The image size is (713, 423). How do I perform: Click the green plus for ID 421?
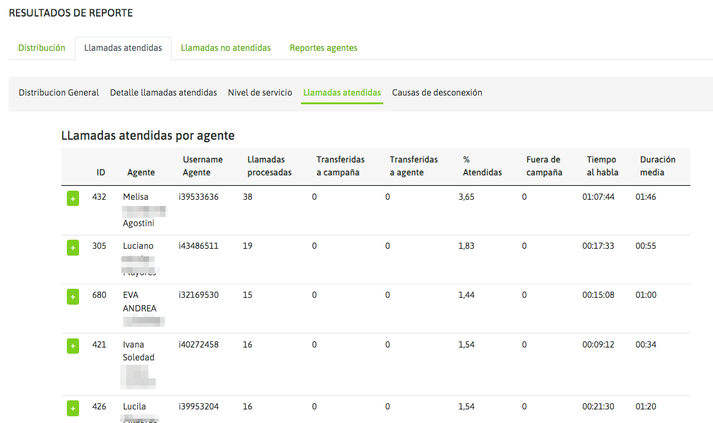[x=72, y=346]
